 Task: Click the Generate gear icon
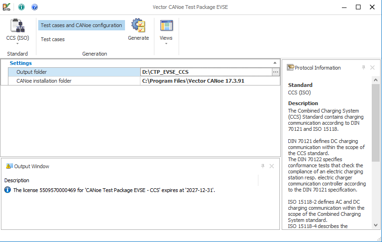click(139, 25)
